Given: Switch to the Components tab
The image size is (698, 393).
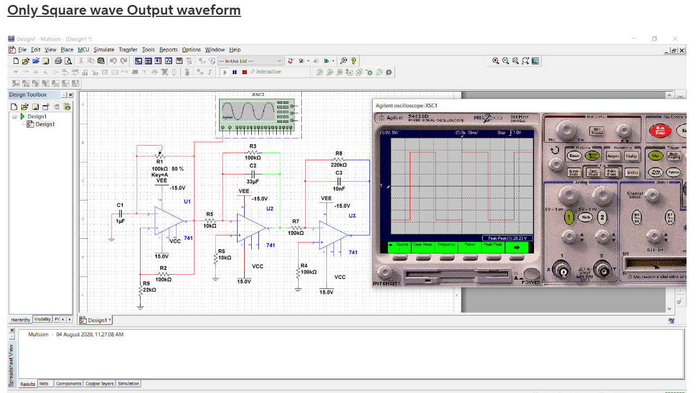Looking at the screenshot, I should (x=69, y=384).
